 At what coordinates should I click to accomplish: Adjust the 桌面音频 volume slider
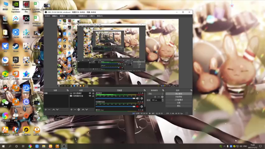click(x=115, y=98)
